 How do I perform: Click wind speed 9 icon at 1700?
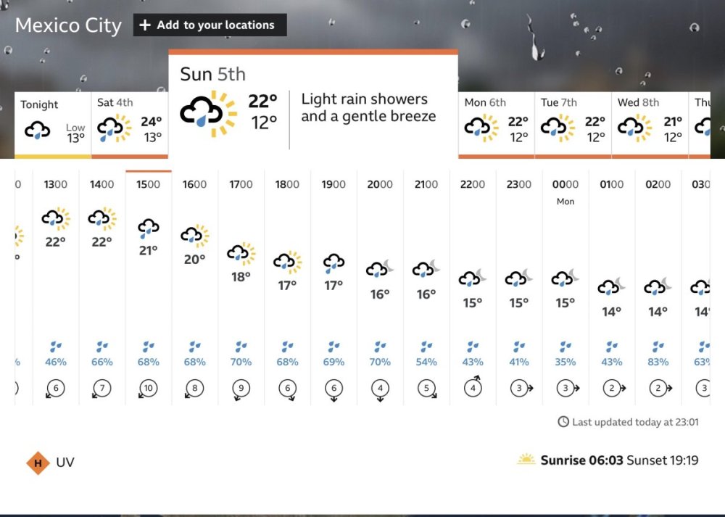click(x=241, y=389)
